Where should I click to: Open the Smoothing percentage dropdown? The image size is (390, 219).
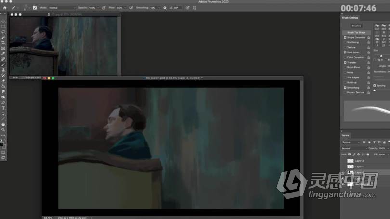(x=159, y=8)
